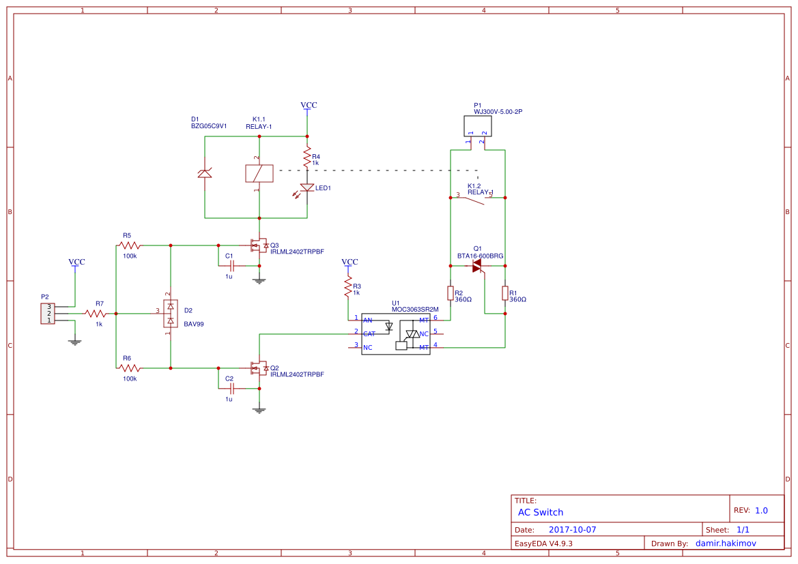Select the MOC3063SR2M optocoupler symbol U1

click(x=396, y=333)
